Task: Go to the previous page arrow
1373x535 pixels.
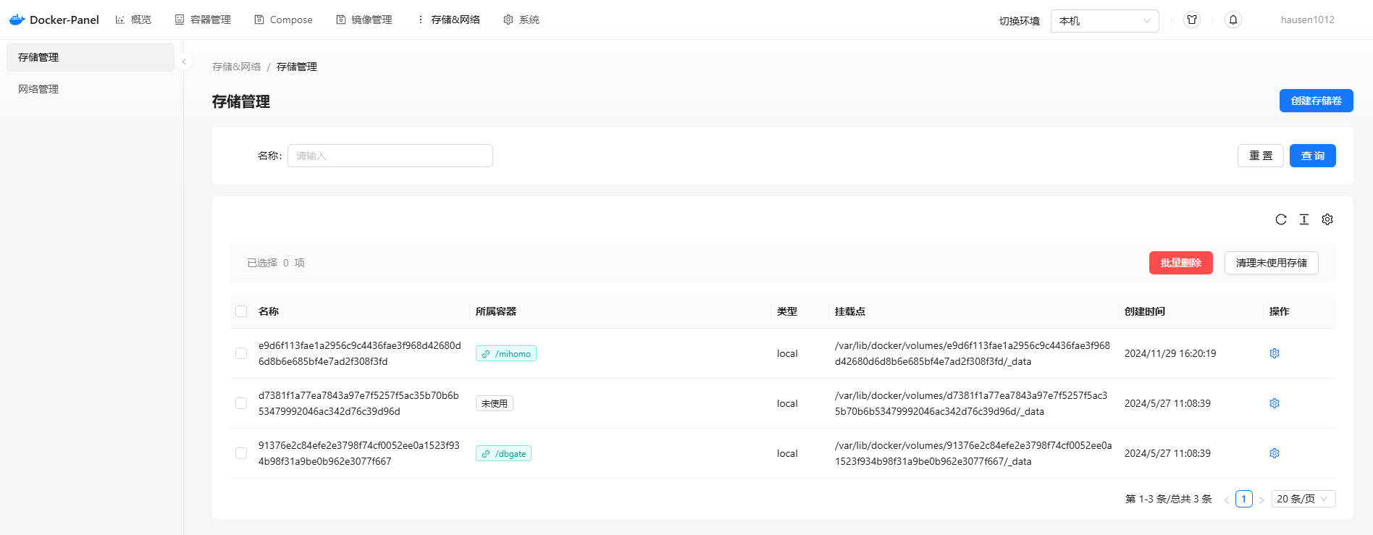Action: click(x=1227, y=500)
